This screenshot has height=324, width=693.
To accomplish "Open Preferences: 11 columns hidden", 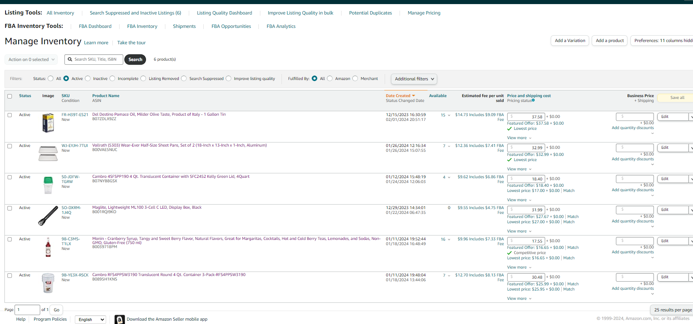I will click(662, 41).
